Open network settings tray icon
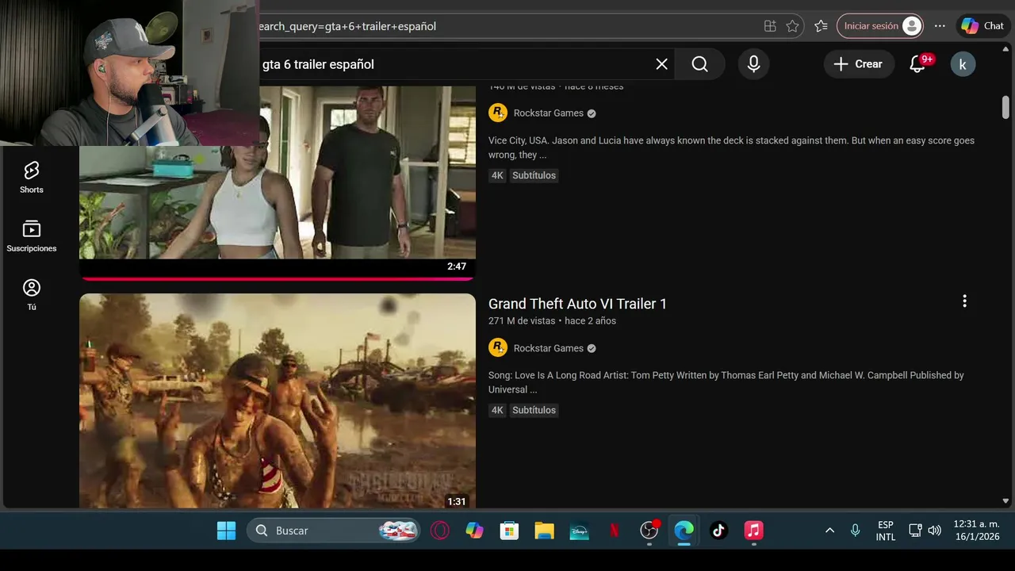The width and height of the screenshot is (1015, 571). (x=915, y=531)
